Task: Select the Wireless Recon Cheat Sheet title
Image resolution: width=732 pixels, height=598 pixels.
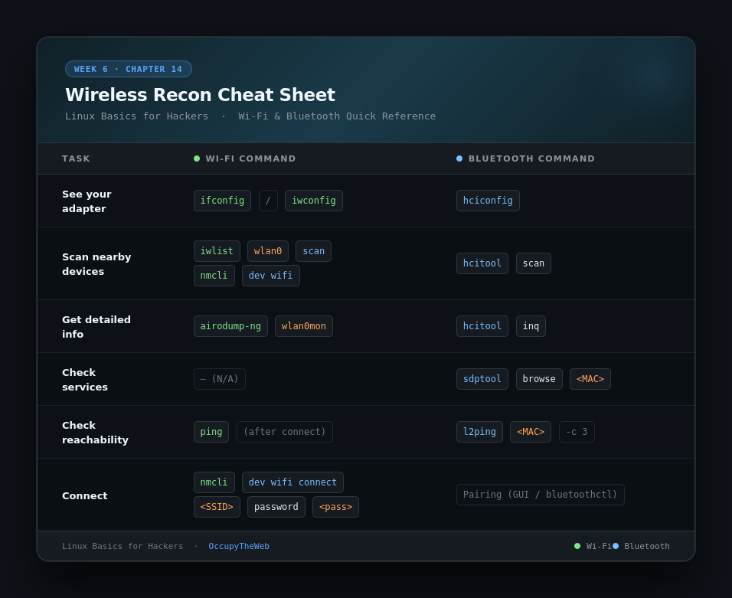Action: click(200, 95)
